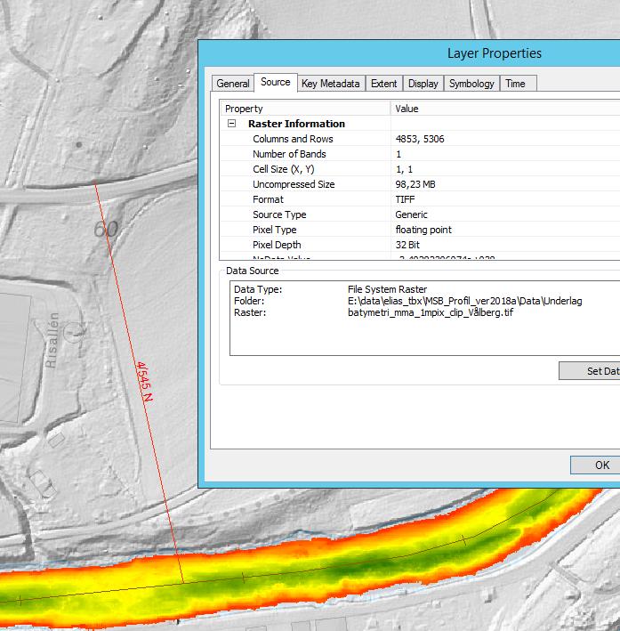Image resolution: width=620 pixels, height=631 pixels.
Task: Open the Time tab
Action: pyautogui.click(x=519, y=84)
